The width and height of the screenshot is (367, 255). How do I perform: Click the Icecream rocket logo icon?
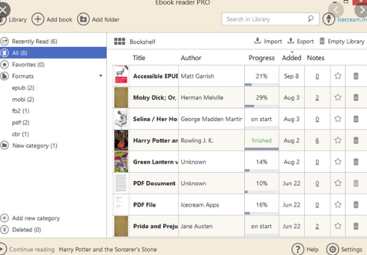tap(329, 19)
